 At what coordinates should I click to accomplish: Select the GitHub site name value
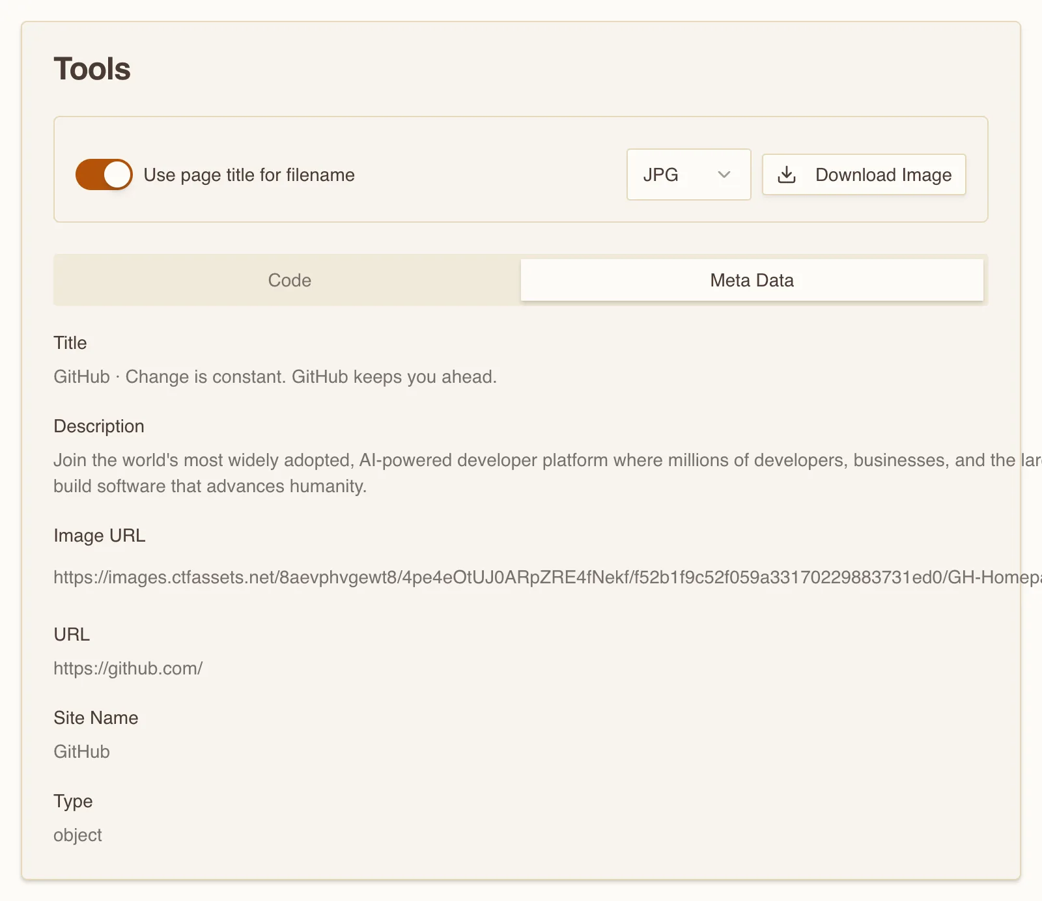[81, 752]
